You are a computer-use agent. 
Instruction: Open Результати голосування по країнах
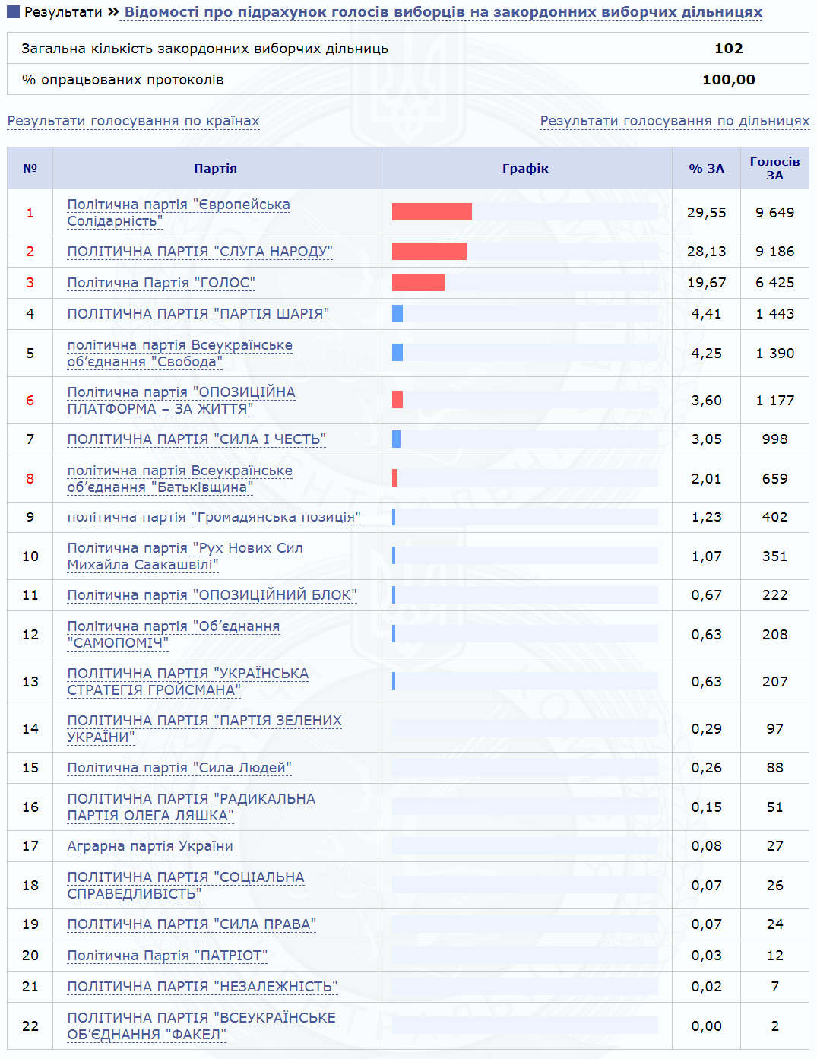click(x=133, y=121)
